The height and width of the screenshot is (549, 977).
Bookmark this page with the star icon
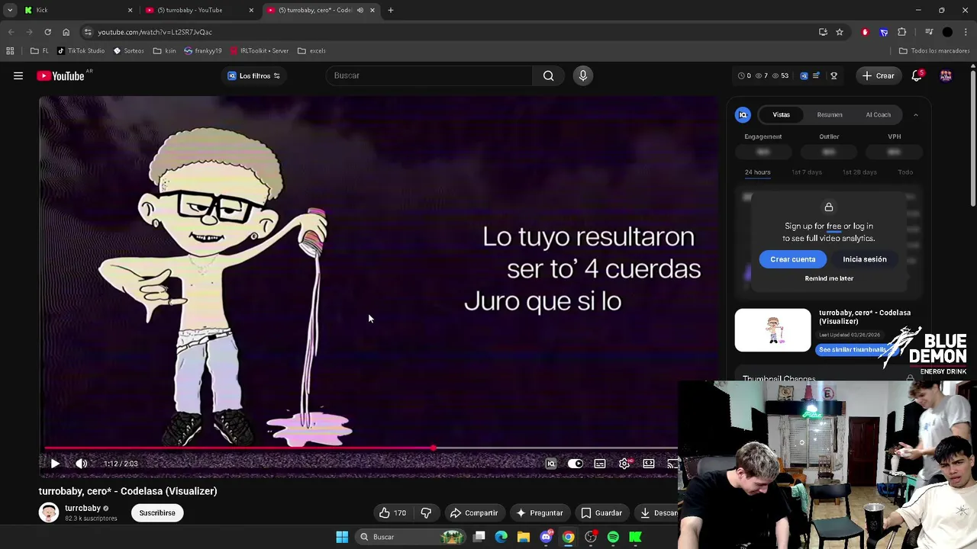point(840,32)
